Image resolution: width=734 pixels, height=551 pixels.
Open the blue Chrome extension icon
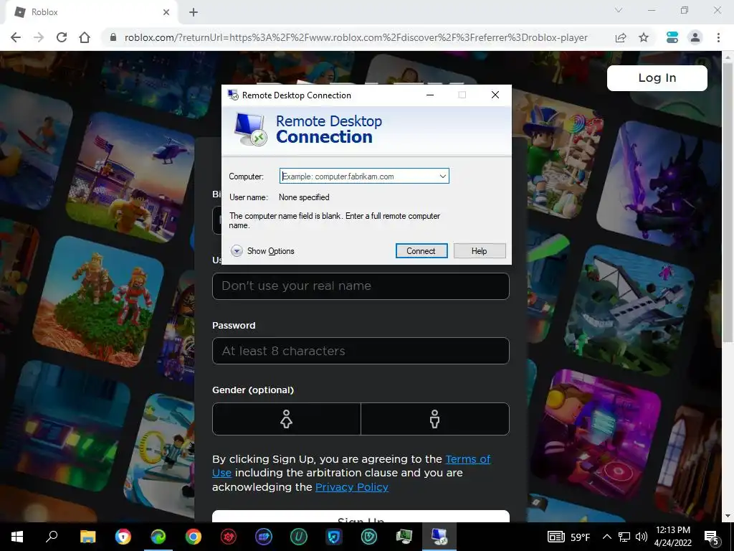[672, 37]
